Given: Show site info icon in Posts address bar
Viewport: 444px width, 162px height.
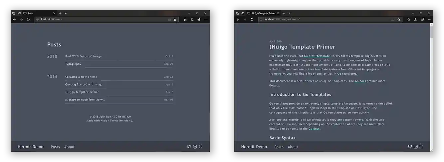Looking at the screenshot, I should [37, 20].
